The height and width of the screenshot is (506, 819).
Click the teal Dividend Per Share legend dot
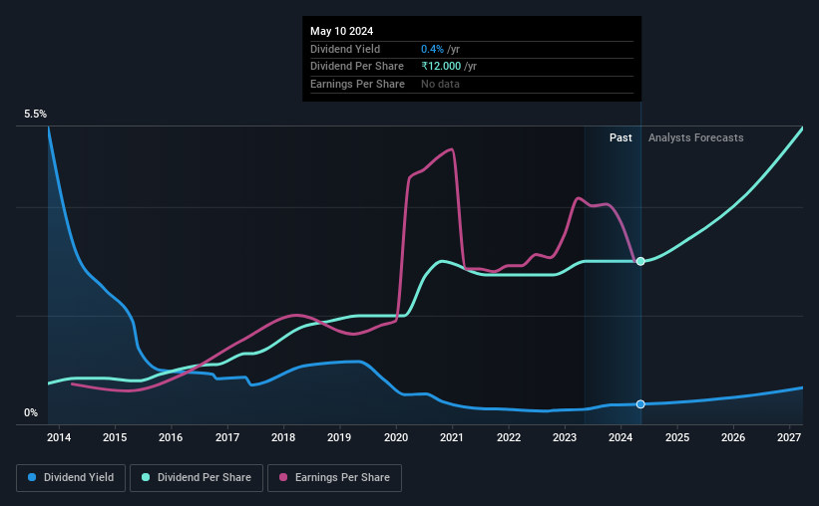tap(146, 477)
